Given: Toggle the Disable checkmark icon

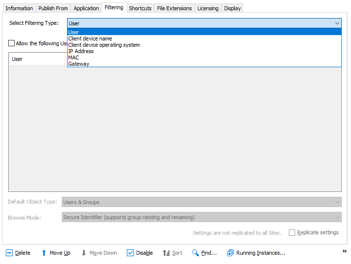Looking at the screenshot, I should pos(130,253).
